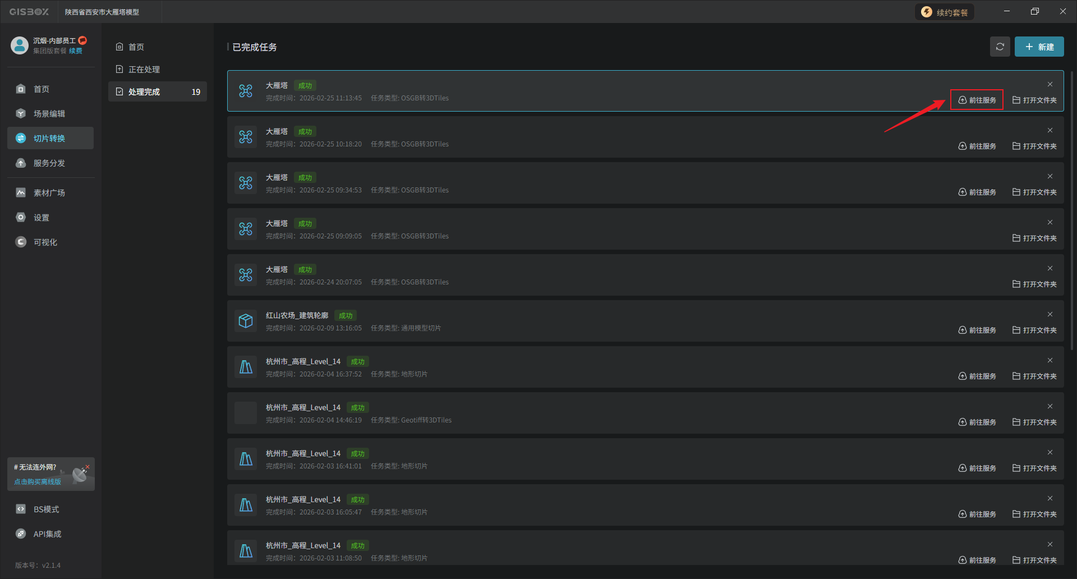Open 可视化 in the sidebar
This screenshot has width=1077, height=579.
tap(45, 242)
